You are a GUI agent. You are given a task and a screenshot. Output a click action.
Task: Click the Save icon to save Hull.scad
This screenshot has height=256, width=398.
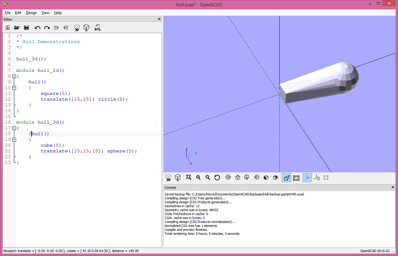(x=26, y=28)
